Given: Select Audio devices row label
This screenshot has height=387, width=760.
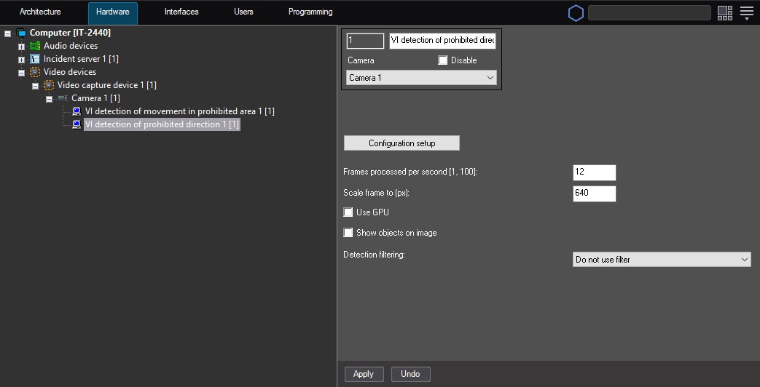Looking at the screenshot, I should (x=71, y=46).
